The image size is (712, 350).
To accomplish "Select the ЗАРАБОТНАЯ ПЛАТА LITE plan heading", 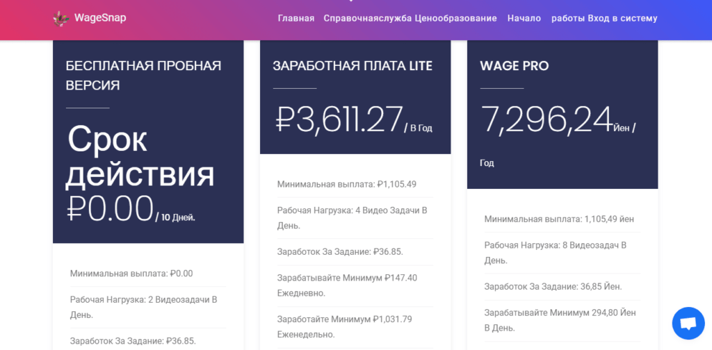I will 353,66.
